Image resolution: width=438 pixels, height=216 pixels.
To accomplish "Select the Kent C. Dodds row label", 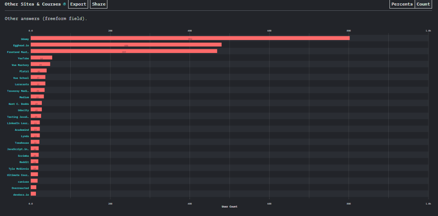I will 19,104.
